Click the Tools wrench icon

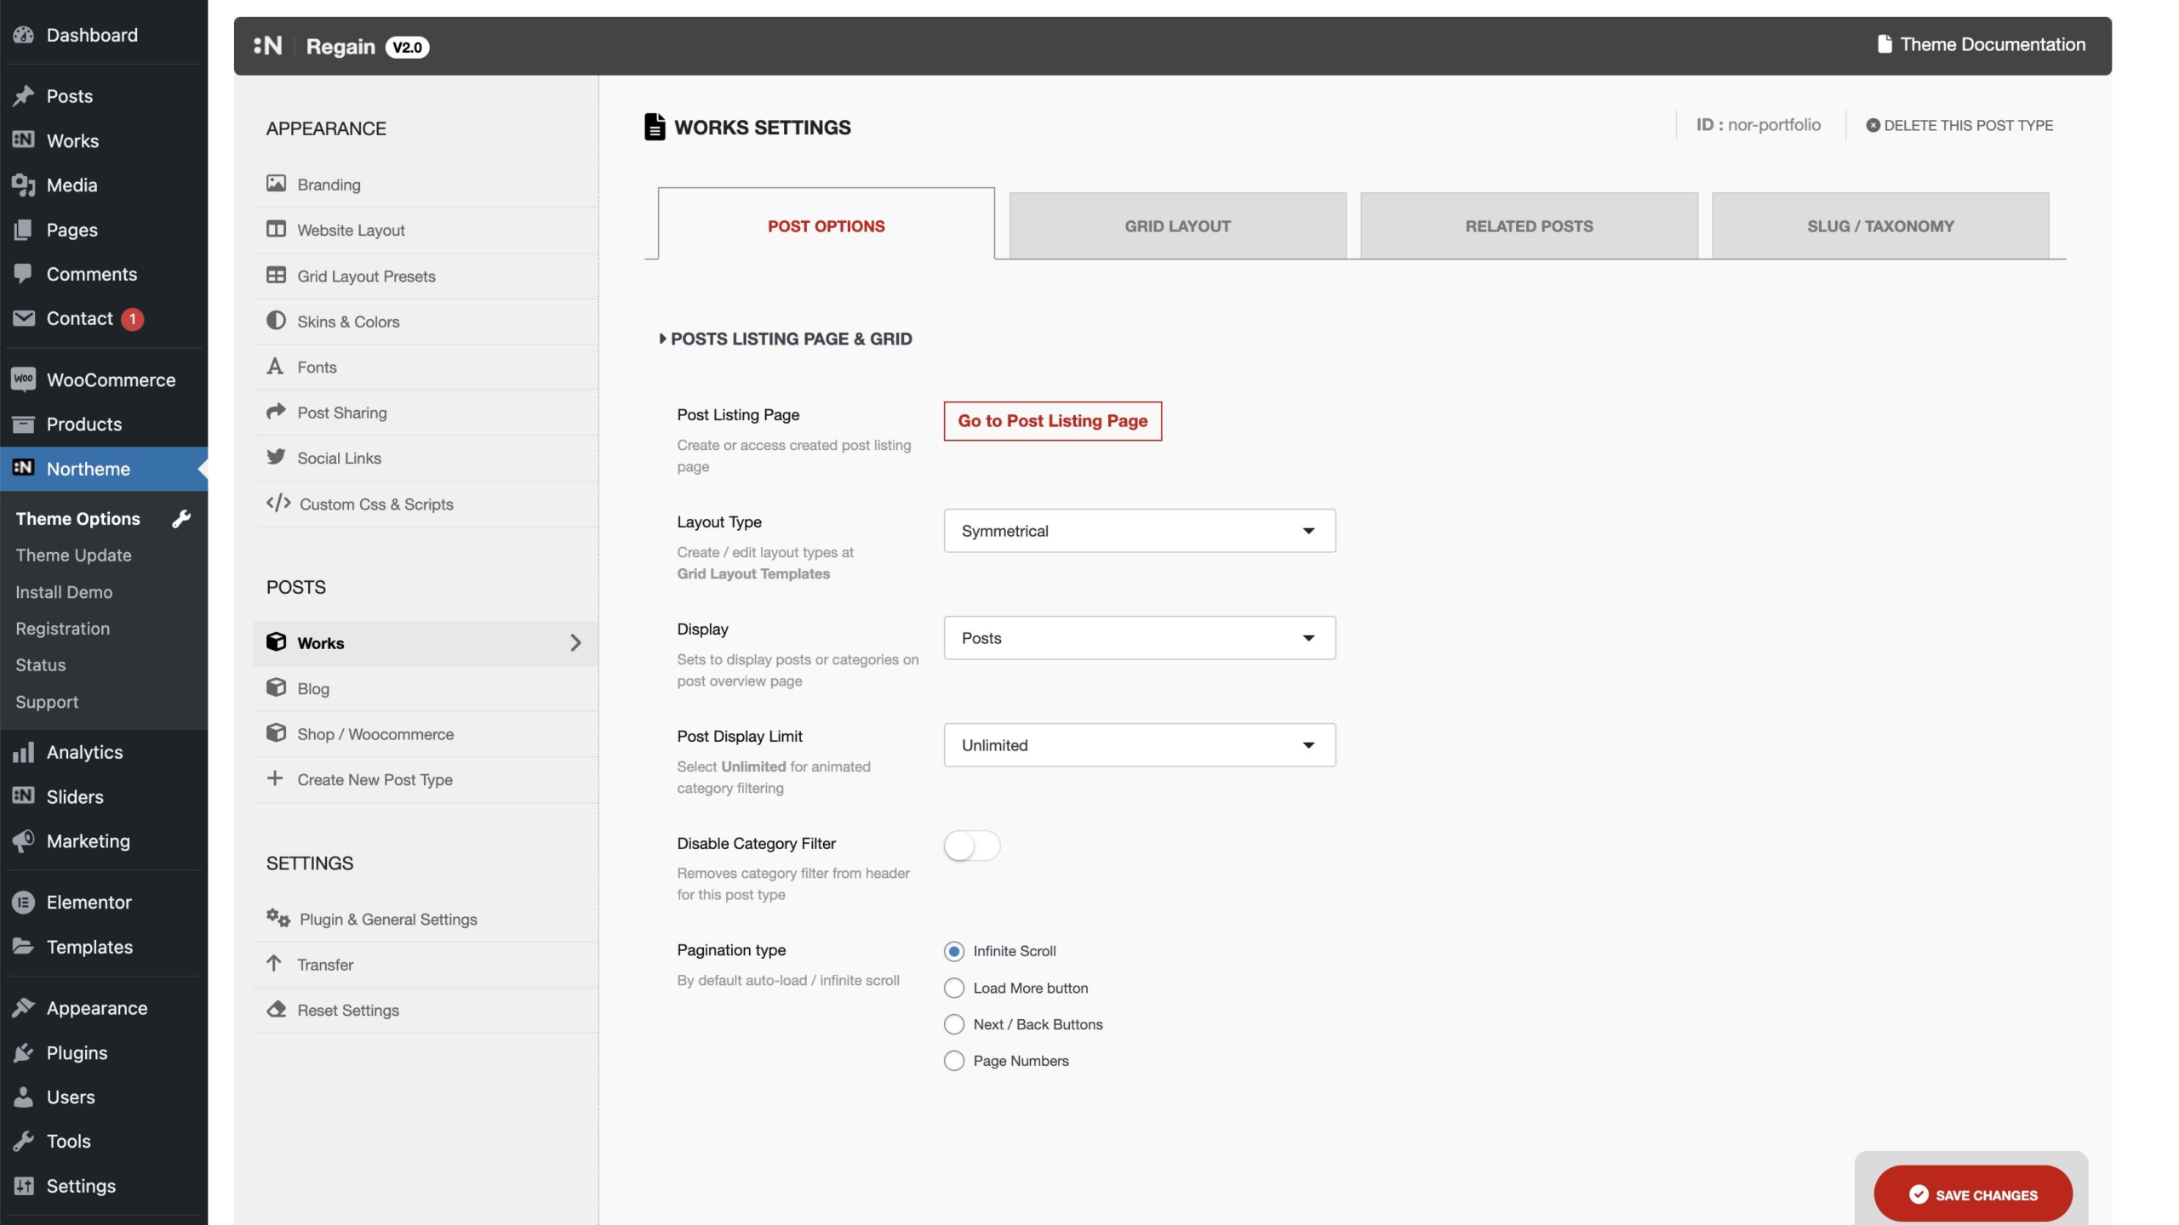point(23,1141)
